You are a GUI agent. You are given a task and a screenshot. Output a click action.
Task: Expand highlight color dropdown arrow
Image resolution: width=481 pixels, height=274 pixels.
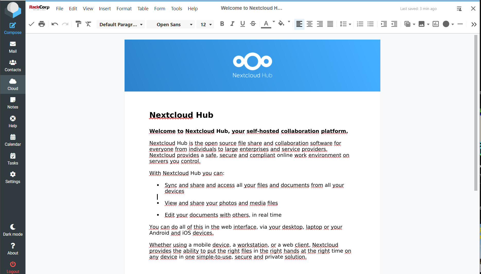pos(289,22)
